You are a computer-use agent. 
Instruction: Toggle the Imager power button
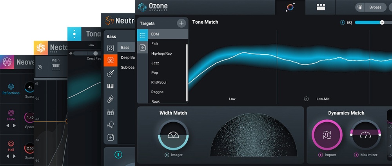click(x=167, y=155)
